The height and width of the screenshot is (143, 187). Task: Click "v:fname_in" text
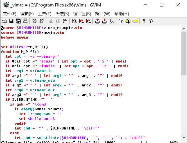pyautogui.click(x=41, y=71)
